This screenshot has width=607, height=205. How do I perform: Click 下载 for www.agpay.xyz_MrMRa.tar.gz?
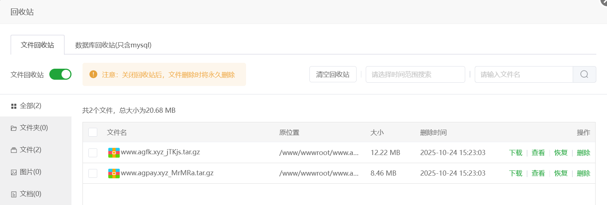click(516, 173)
